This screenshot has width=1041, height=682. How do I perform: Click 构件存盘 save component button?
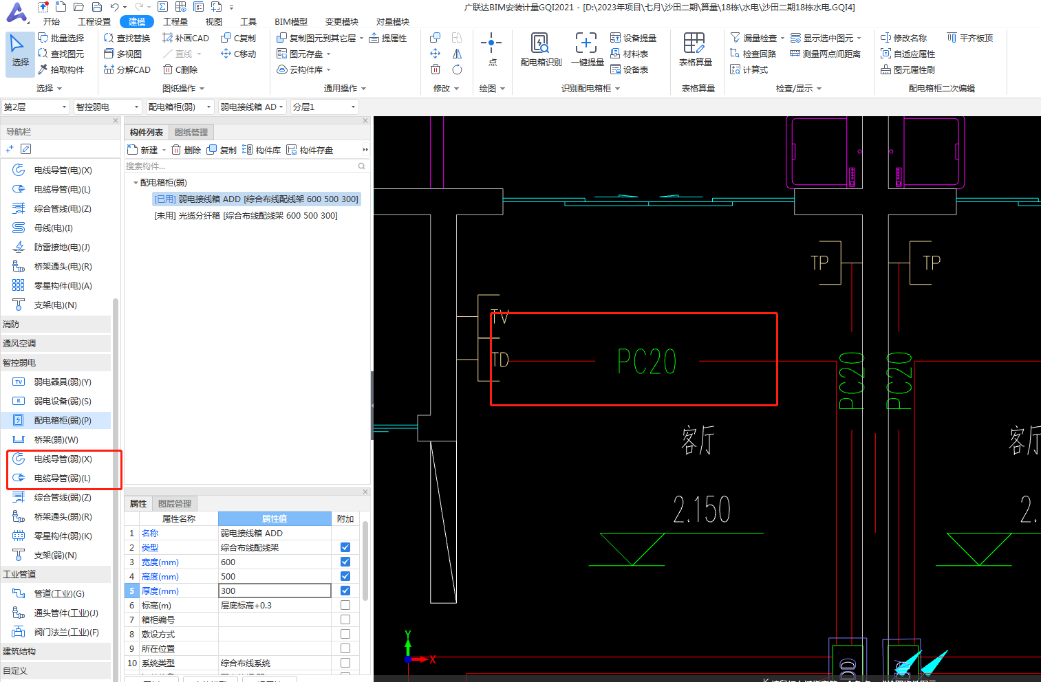click(310, 150)
